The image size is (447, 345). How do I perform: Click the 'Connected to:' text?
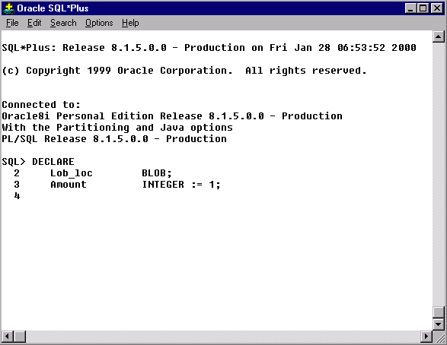[x=41, y=104]
